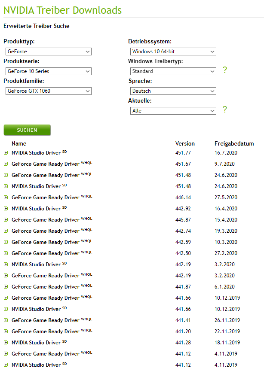Click version number 441.41
The height and width of the screenshot is (377, 264).
point(183,320)
